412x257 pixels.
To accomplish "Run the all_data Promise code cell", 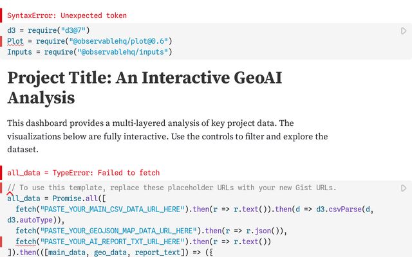I will coord(404,188).
